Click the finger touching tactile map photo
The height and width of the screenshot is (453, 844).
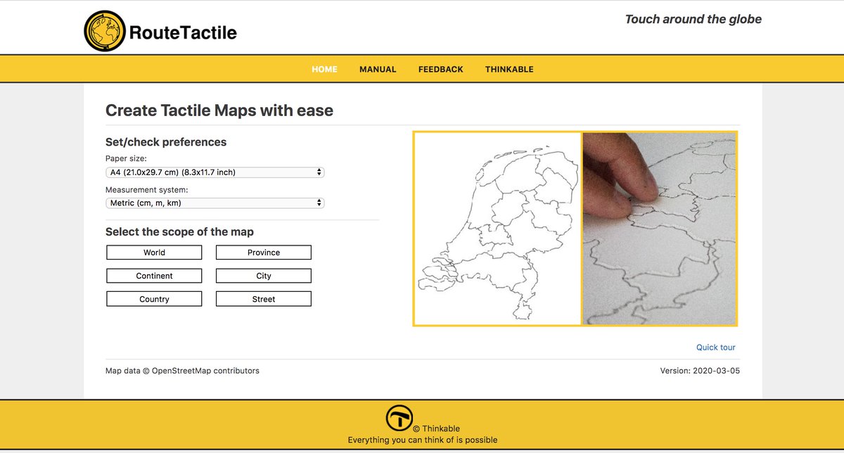[659, 229]
